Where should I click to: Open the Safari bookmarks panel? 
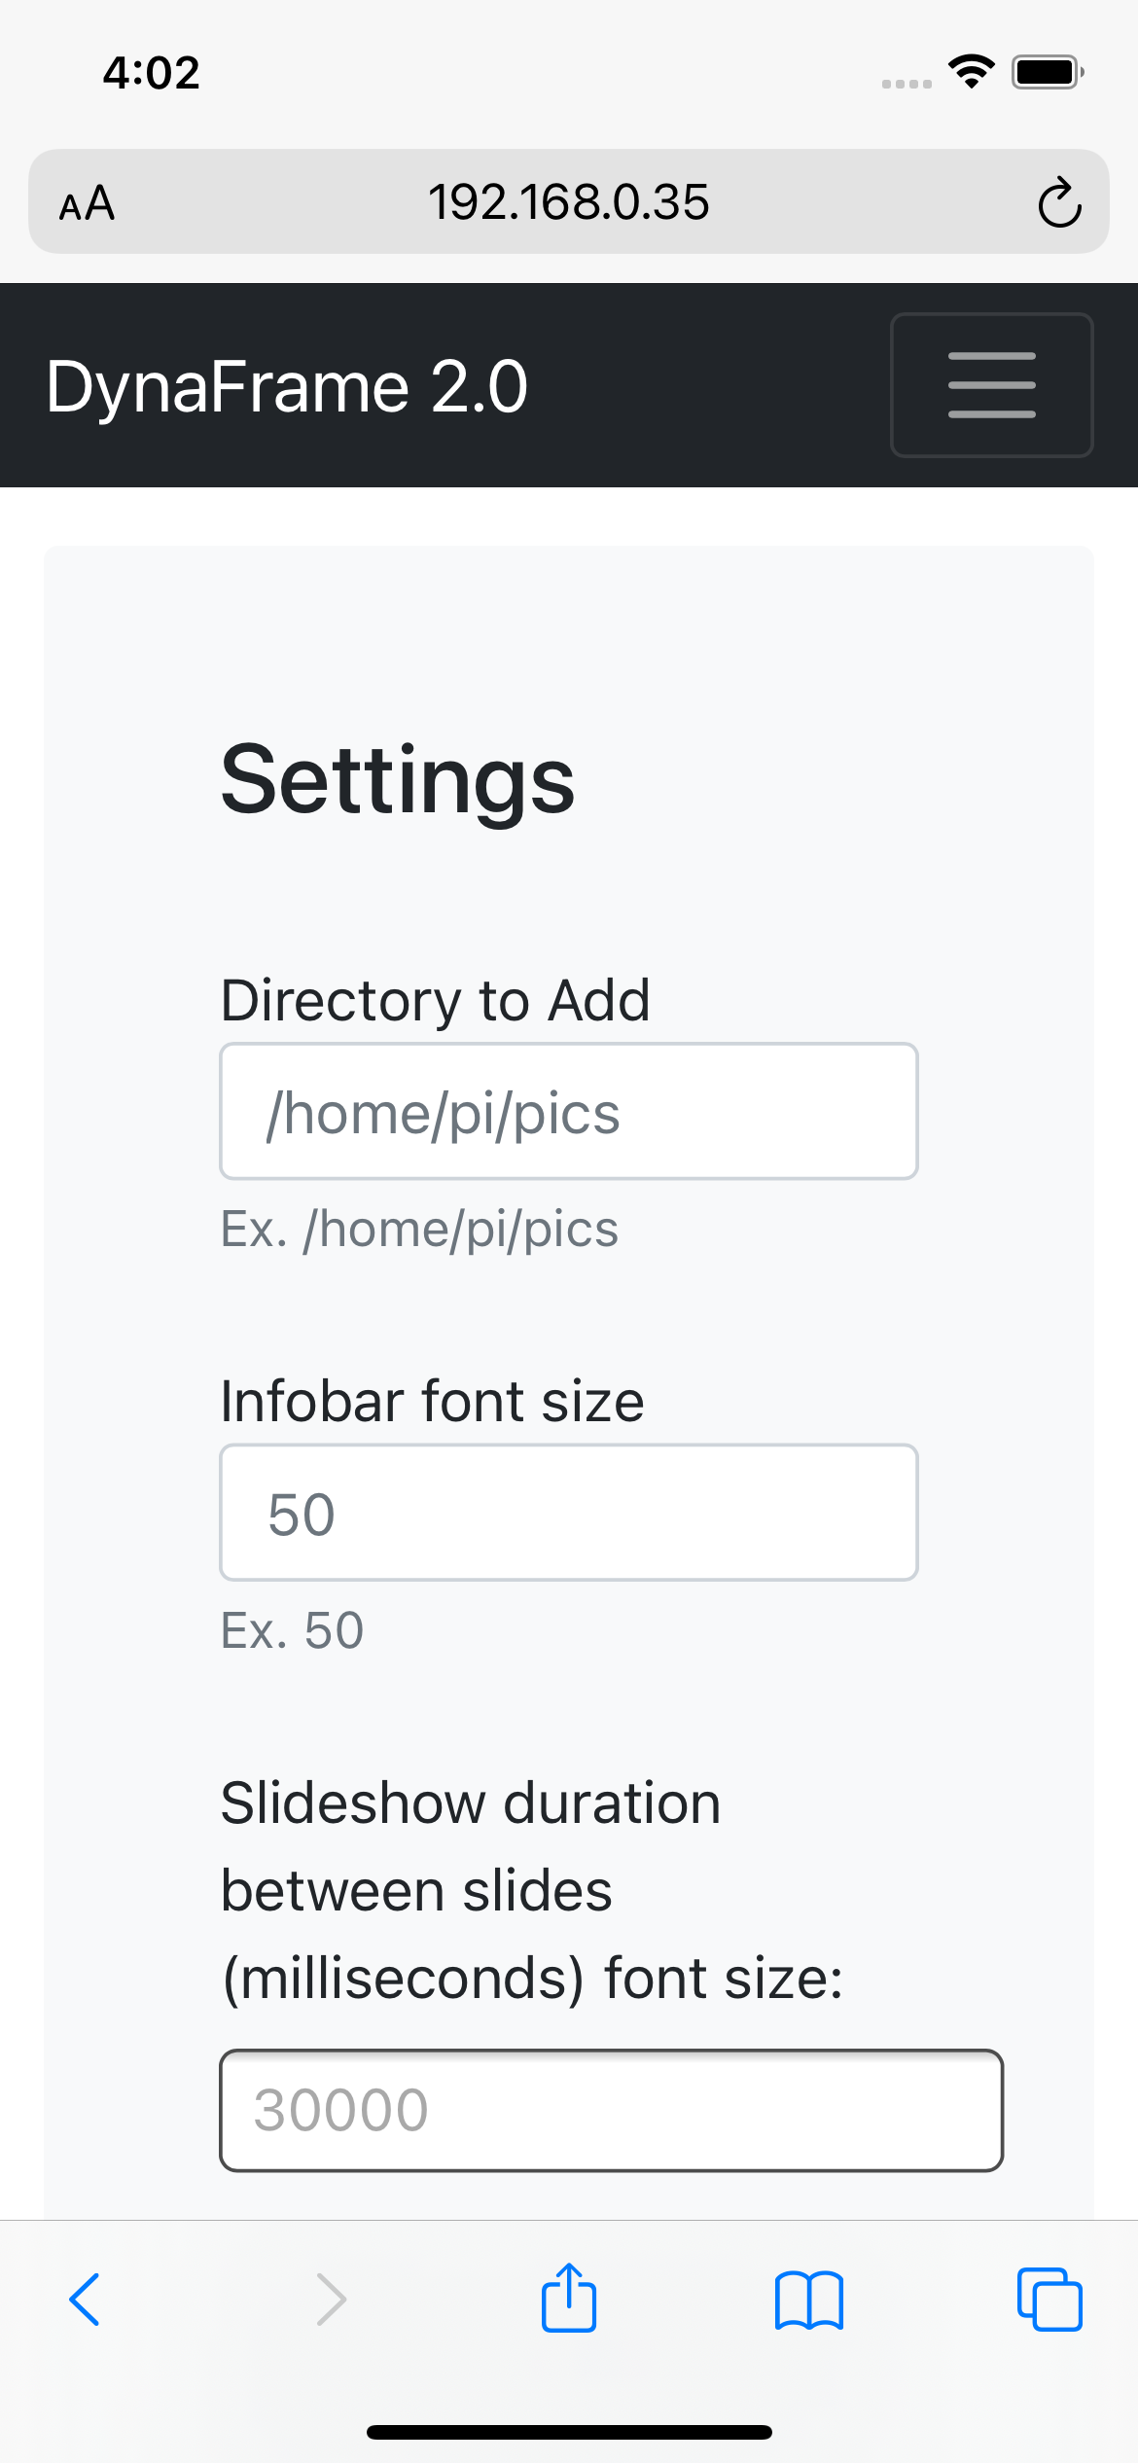tap(809, 2301)
